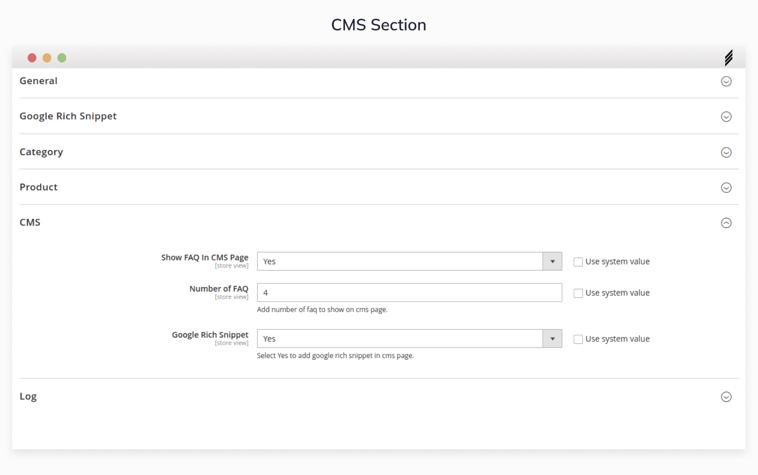
Task: Open the Product section chevron icon
Action: [x=726, y=188]
